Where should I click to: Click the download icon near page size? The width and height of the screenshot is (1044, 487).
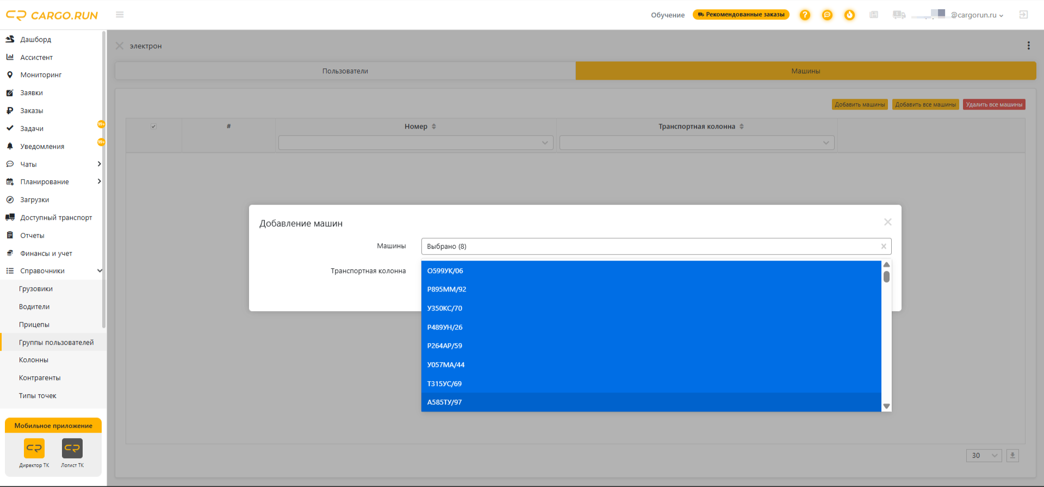tap(1012, 456)
